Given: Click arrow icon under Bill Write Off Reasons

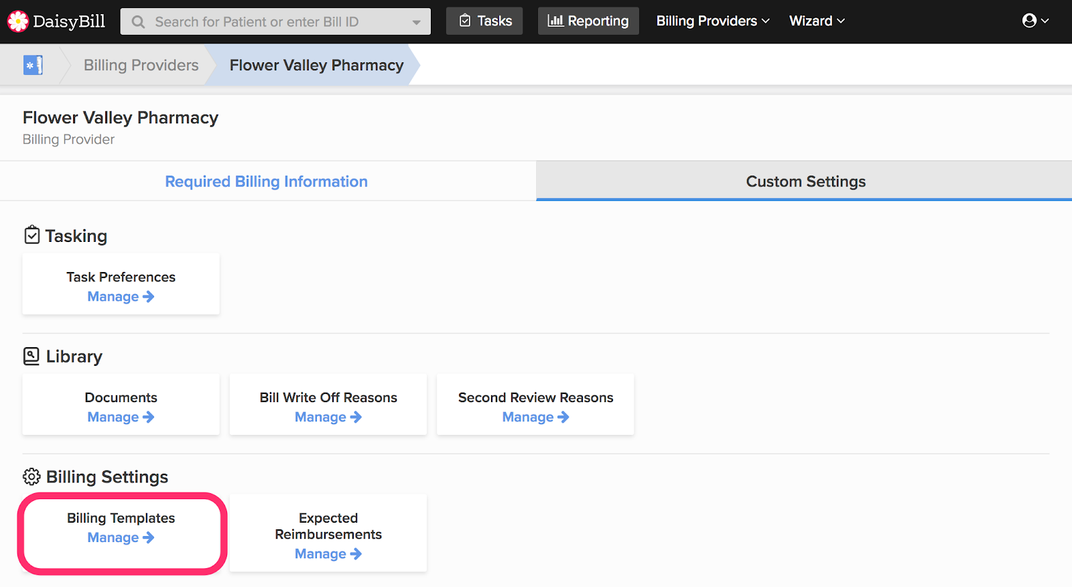Looking at the screenshot, I should (356, 417).
